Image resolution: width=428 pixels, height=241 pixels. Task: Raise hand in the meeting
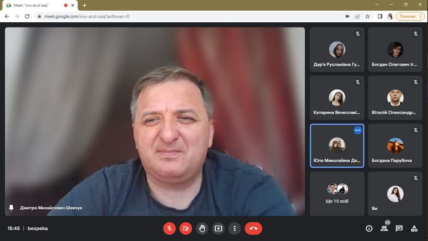(202, 229)
